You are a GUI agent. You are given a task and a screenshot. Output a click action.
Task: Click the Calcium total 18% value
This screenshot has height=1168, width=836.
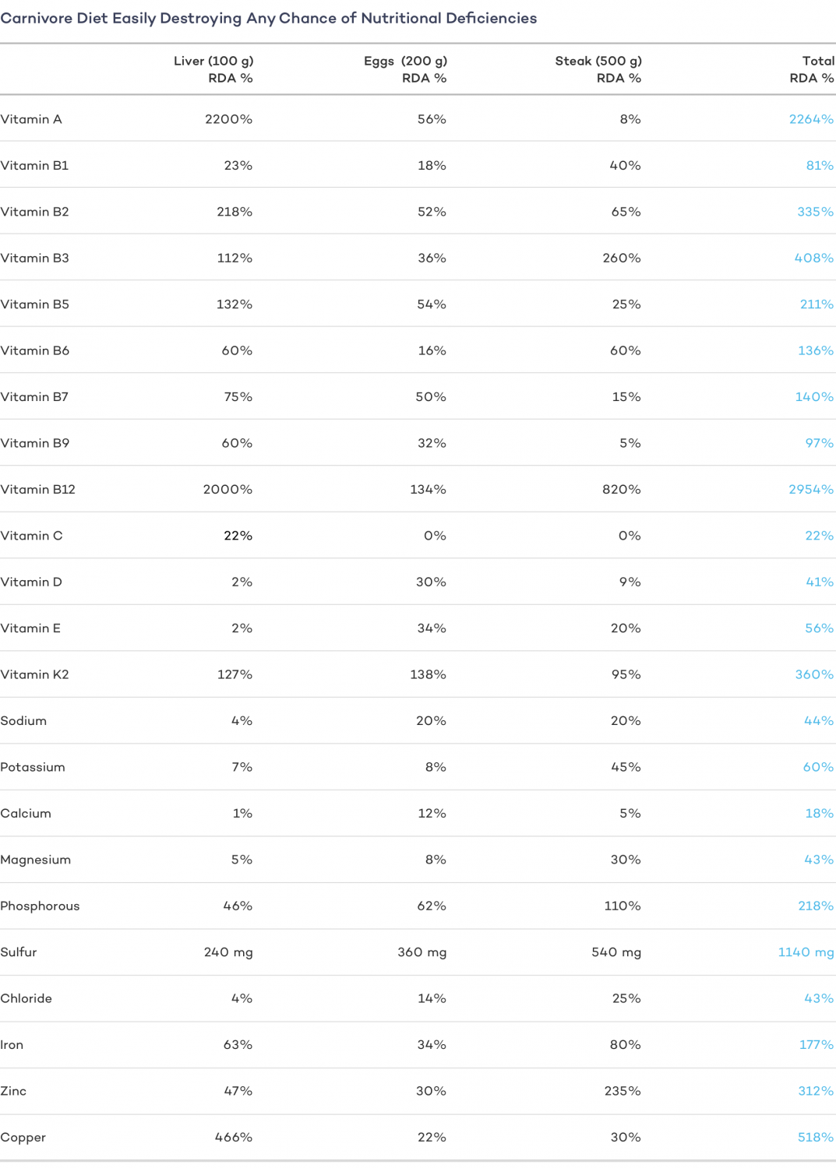click(819, 813)
